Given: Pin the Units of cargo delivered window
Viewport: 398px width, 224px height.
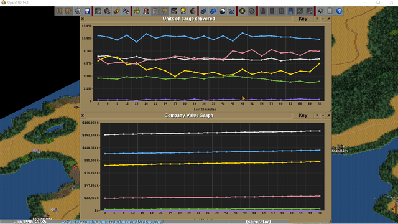Looking at the screenshot, I should (329, 19).
